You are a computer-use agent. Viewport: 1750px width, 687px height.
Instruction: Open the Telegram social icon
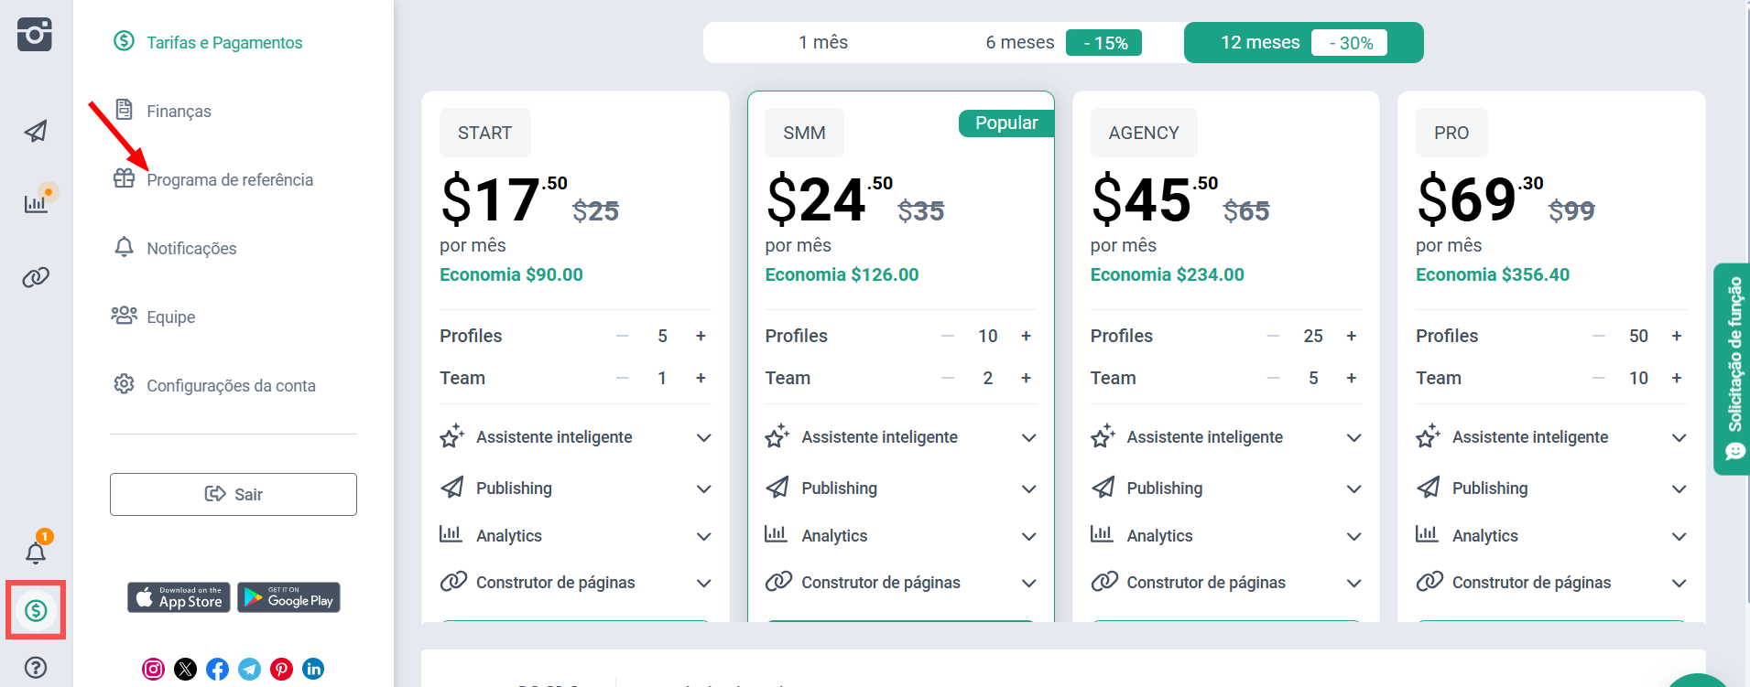click(x=249, y=669)
